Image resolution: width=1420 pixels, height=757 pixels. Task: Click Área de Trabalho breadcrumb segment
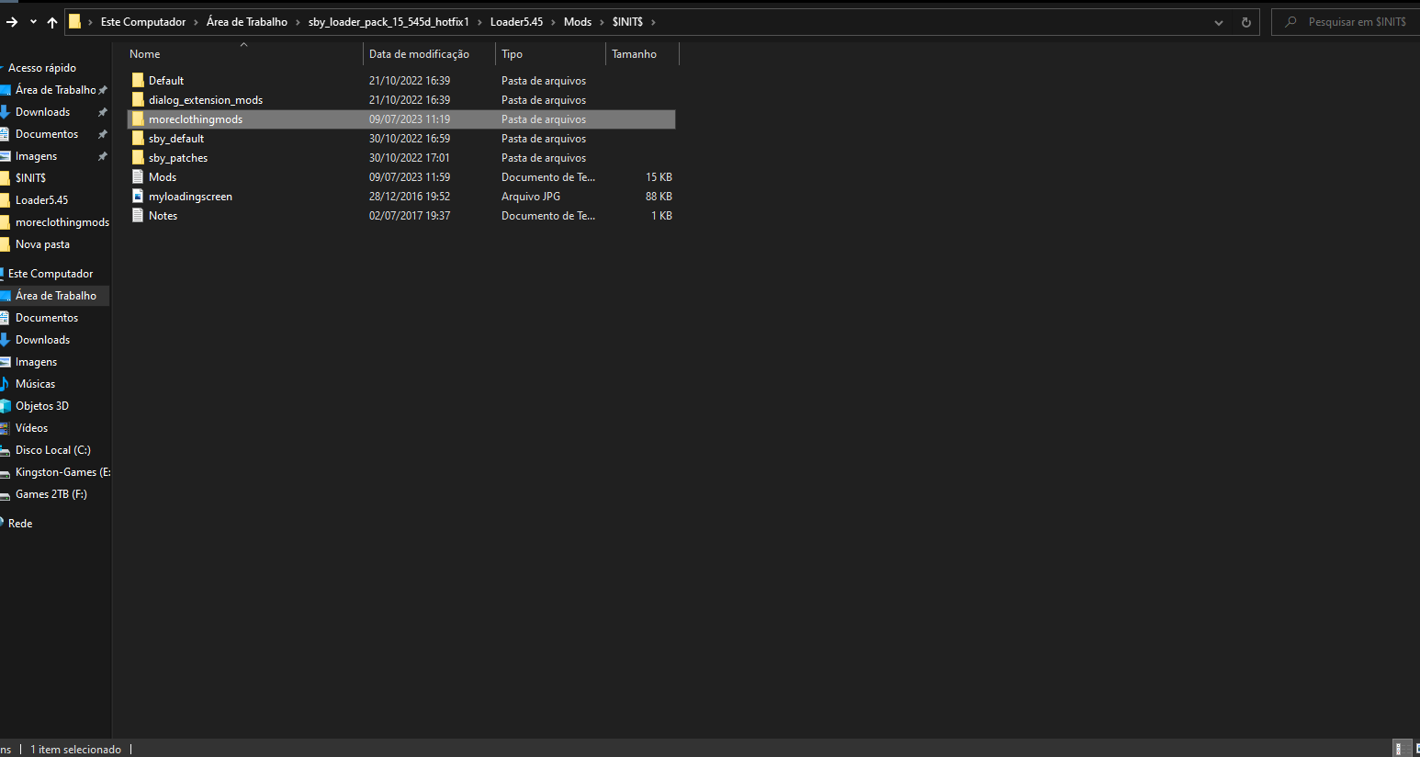pyautogui.click(x=246, y=22)
